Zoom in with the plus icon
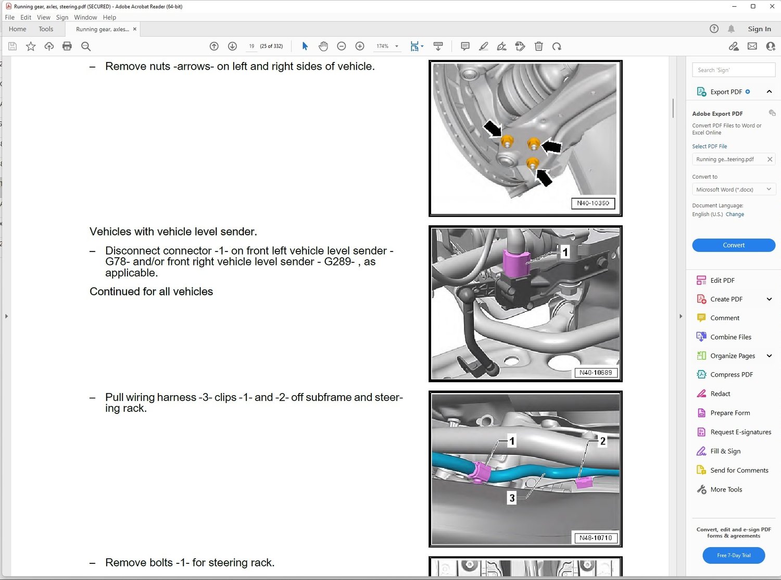Viewport: 781px width, 580px height. coord(360,46)
